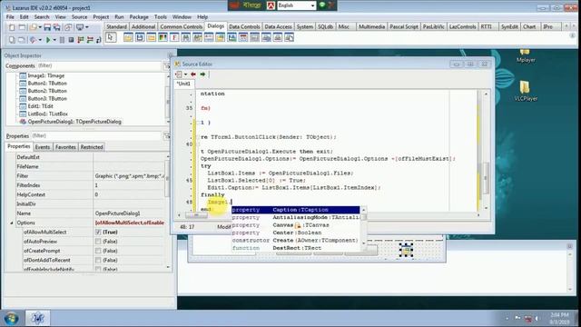581x327 pixels.
Task: Pick the TSelectDirectoryDialog component icon
Action: click(x=152, y=37)
